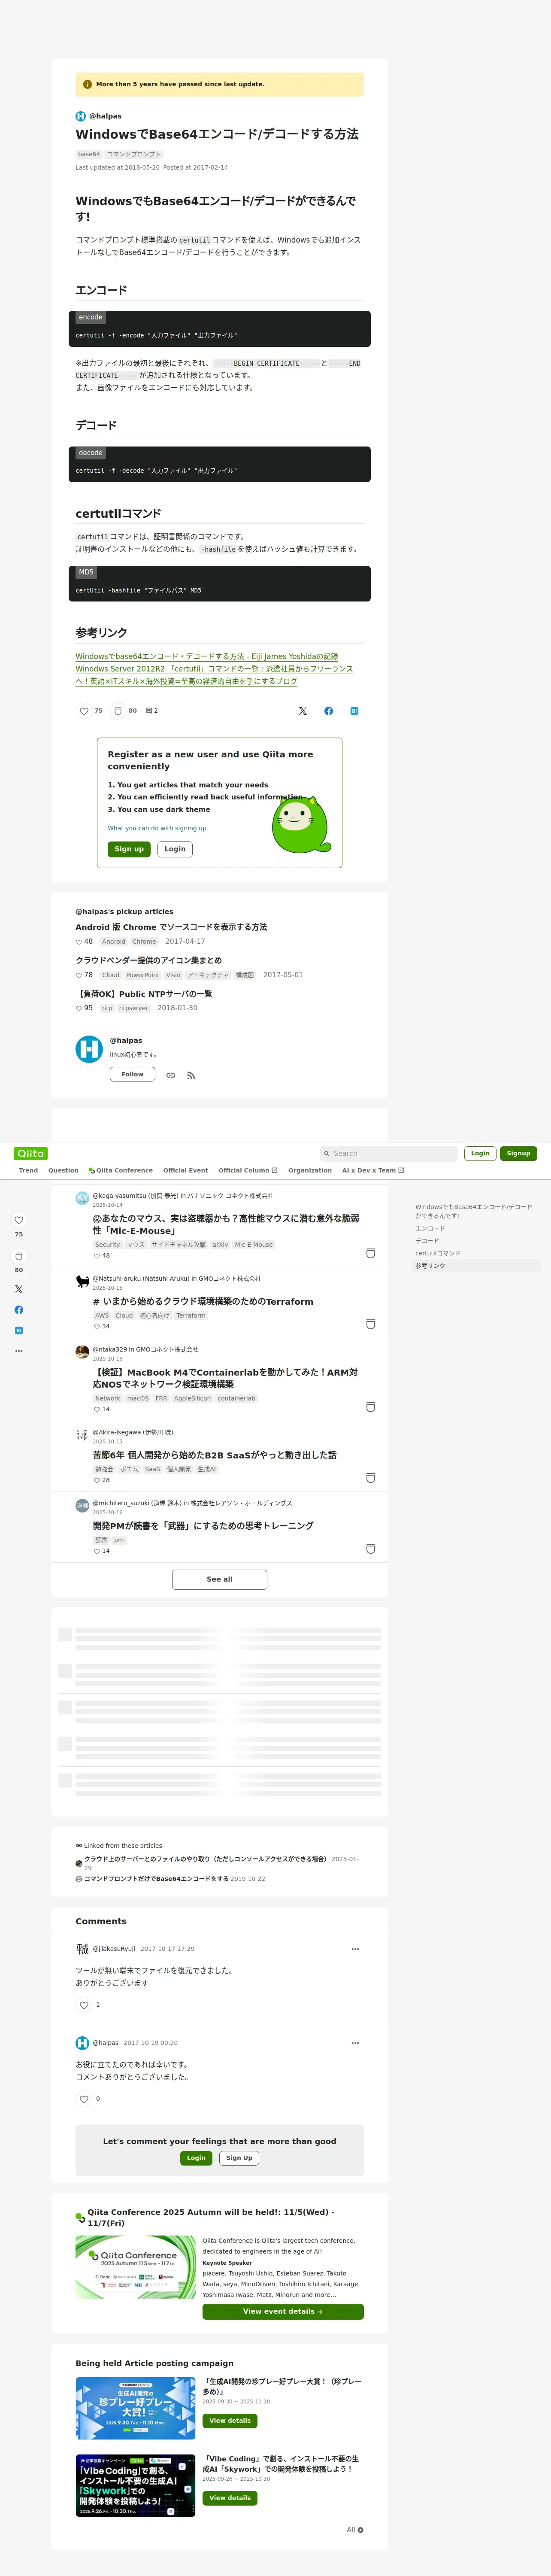The image size is (551, 2576).
Task: Stock the B2B SaaS article
Action: pos(370,1478)
